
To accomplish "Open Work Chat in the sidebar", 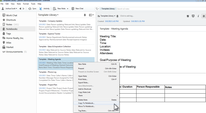I will click(10, 15).
